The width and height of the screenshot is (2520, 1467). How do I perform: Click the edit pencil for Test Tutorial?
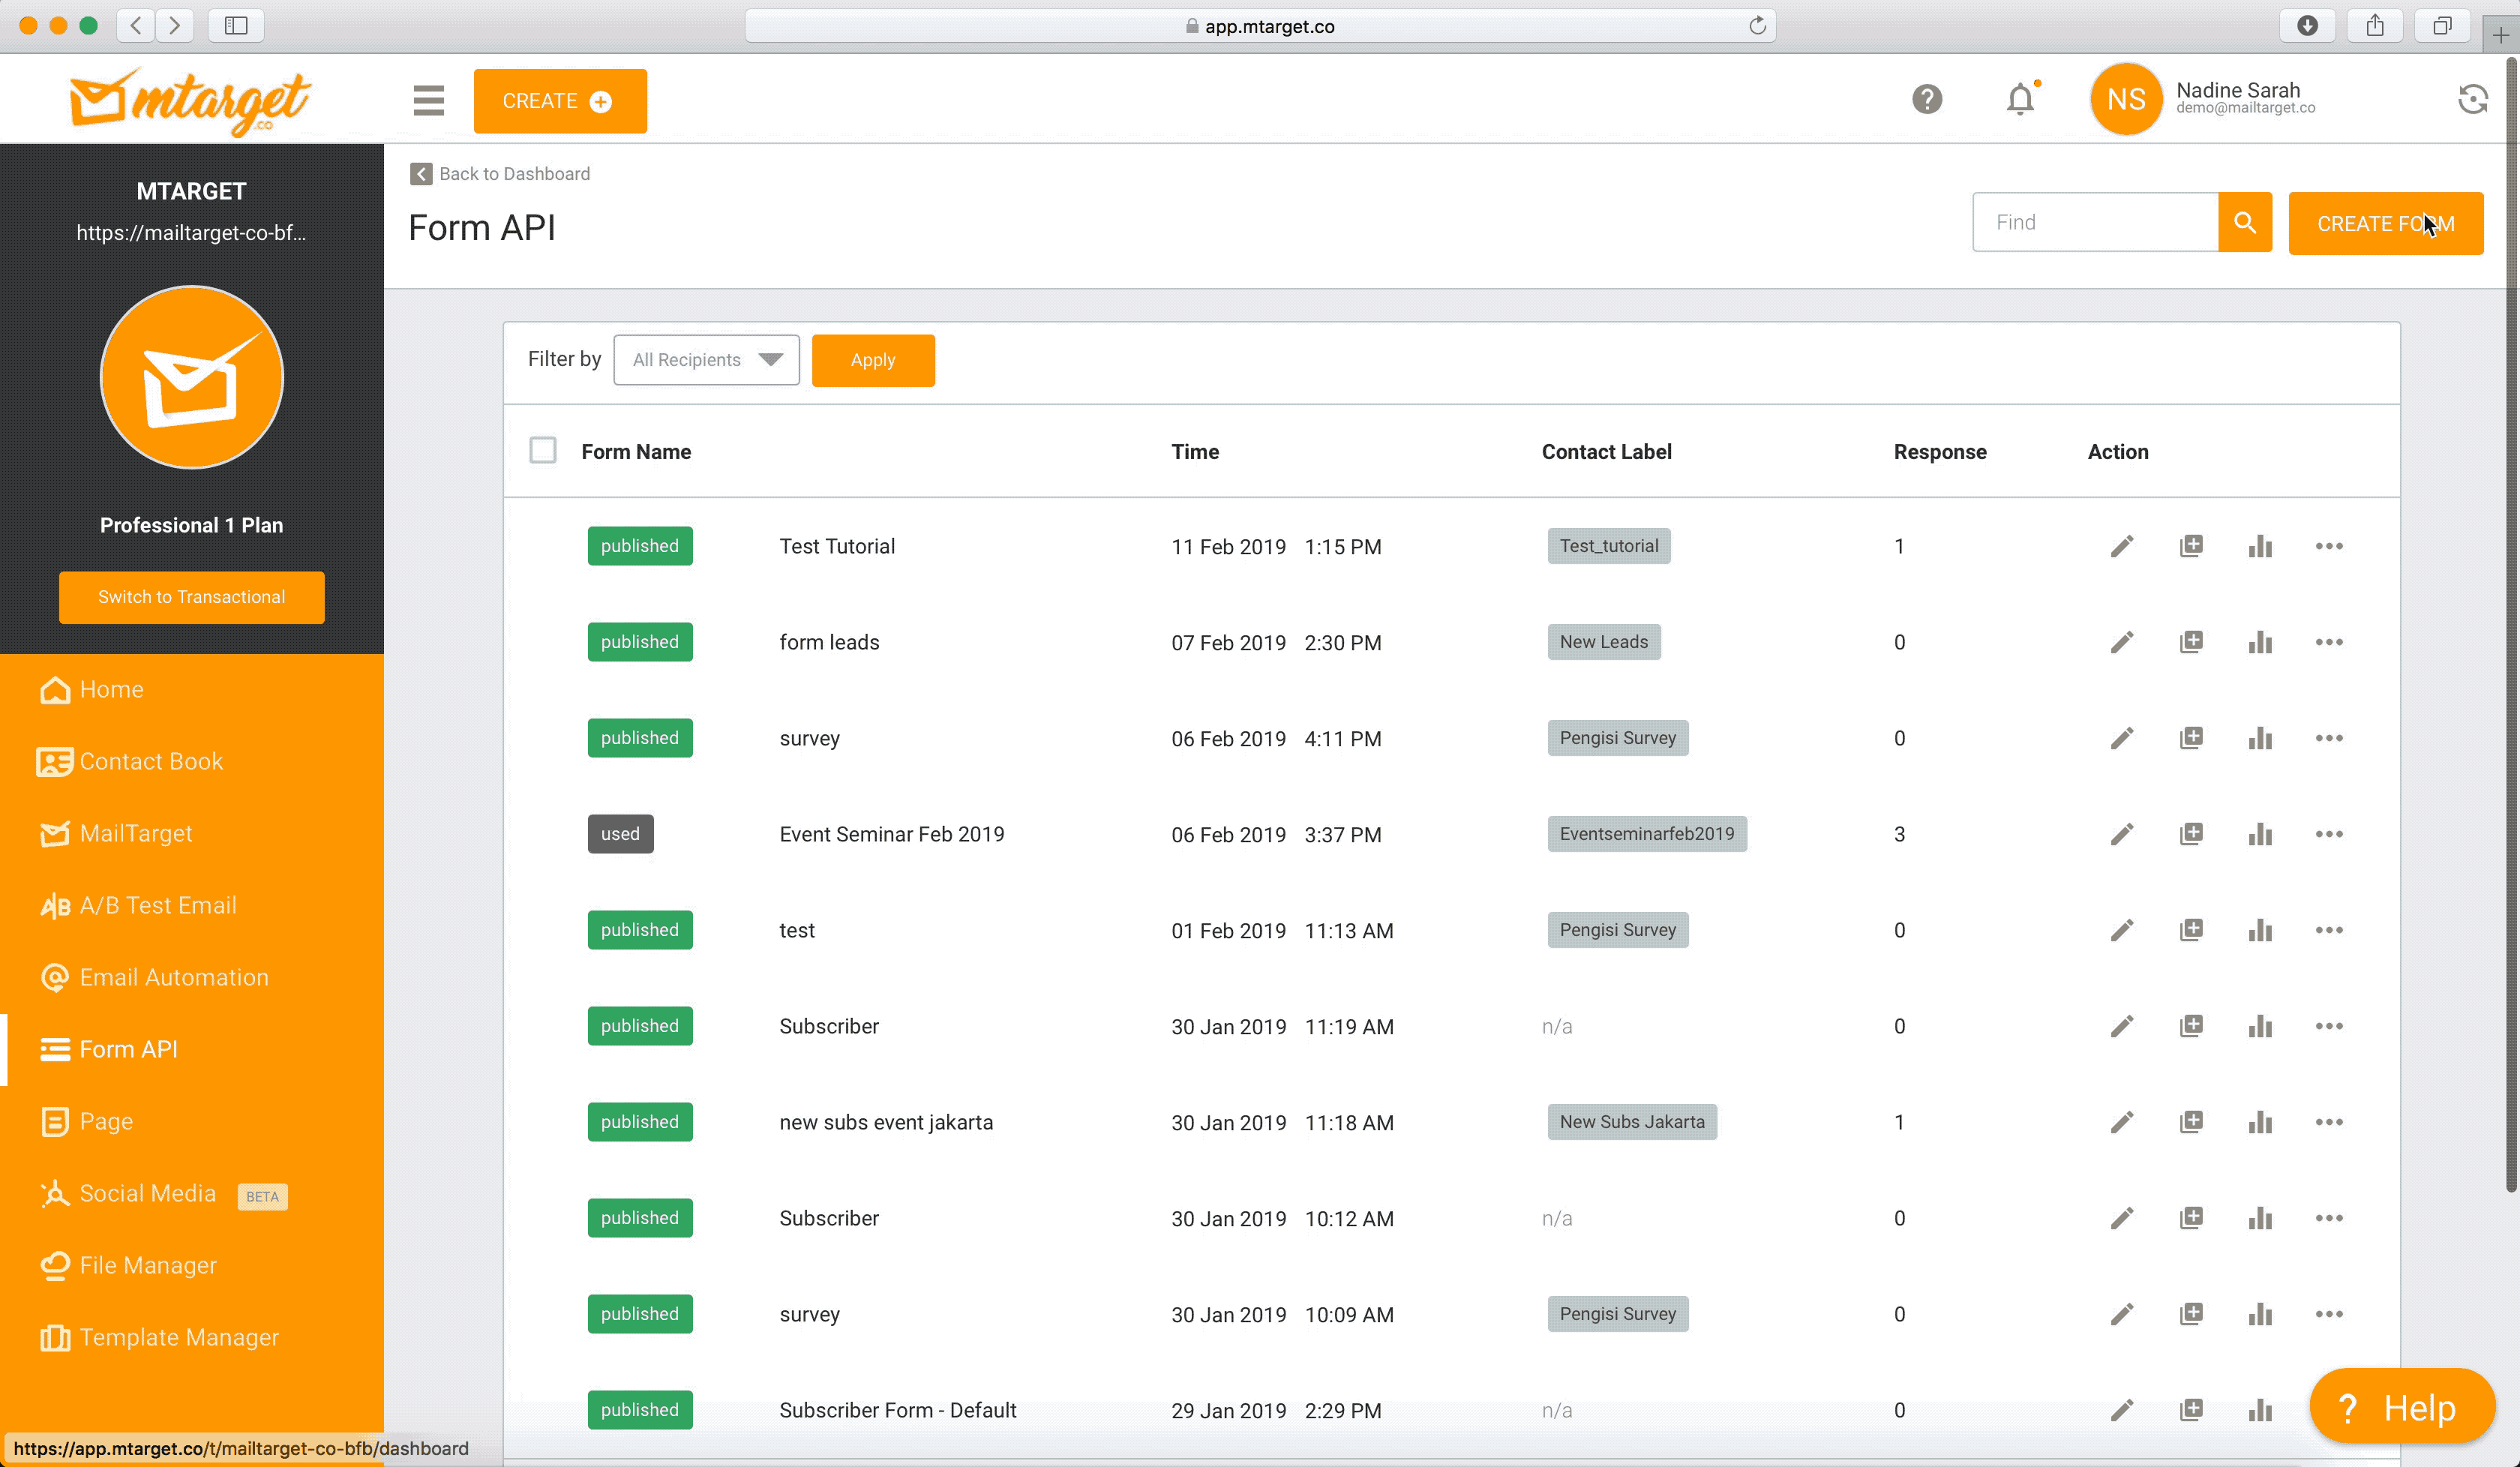[2121, 546]
